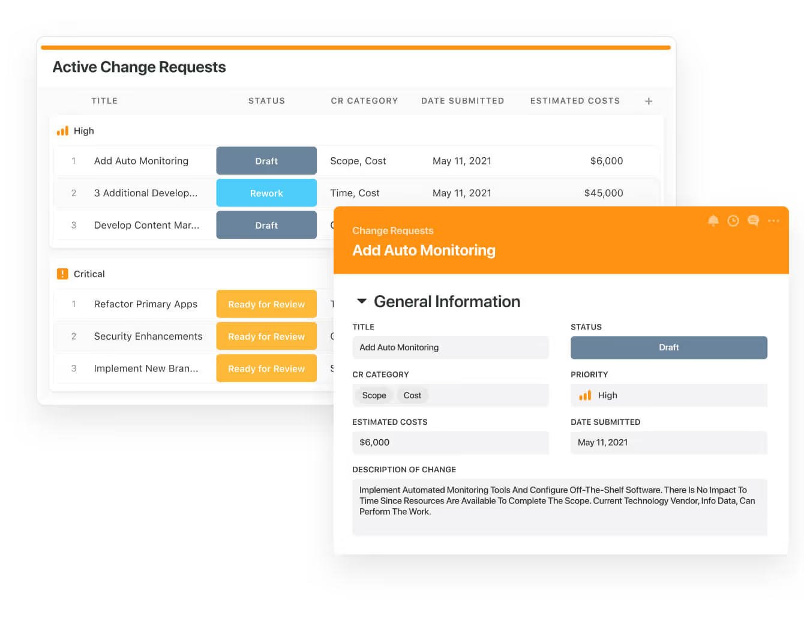804x624 pixels.
Task: Click the Rework status for 3 Additional Develop
Action: coord(266,193)
